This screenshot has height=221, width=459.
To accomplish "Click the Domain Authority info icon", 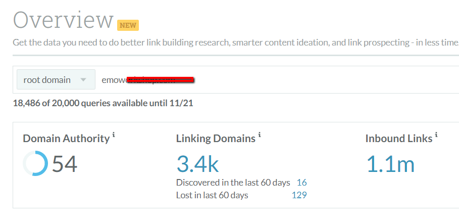I will tap(114, 135).
